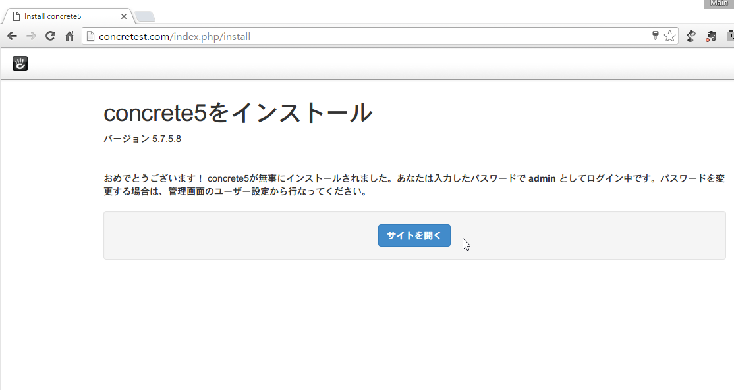734x390 pixels.
Task: Click the version text バージョン 5.7.5.8
Action: coord(142,139)
